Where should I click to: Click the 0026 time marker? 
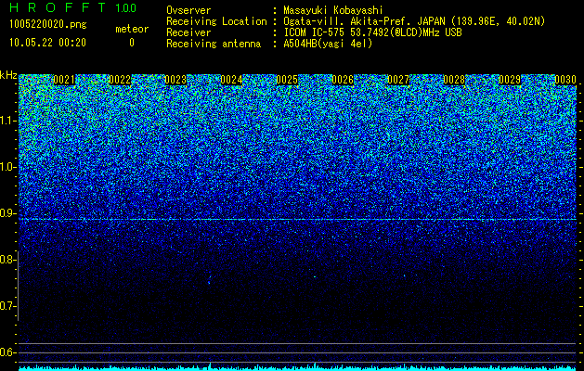(343, 80)
